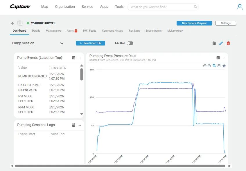Viewport: 246px width, 171px height.
Task: Open Pumping Event Pressure Data options menu
Action: click(224, 58)
